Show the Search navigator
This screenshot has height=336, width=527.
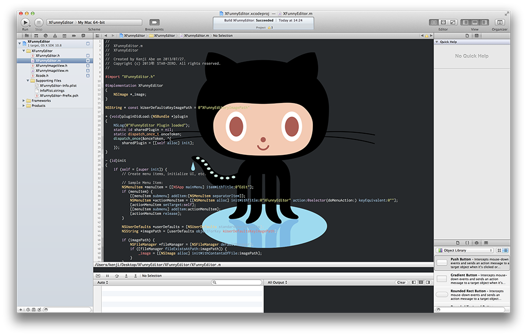tap(45, 36)
